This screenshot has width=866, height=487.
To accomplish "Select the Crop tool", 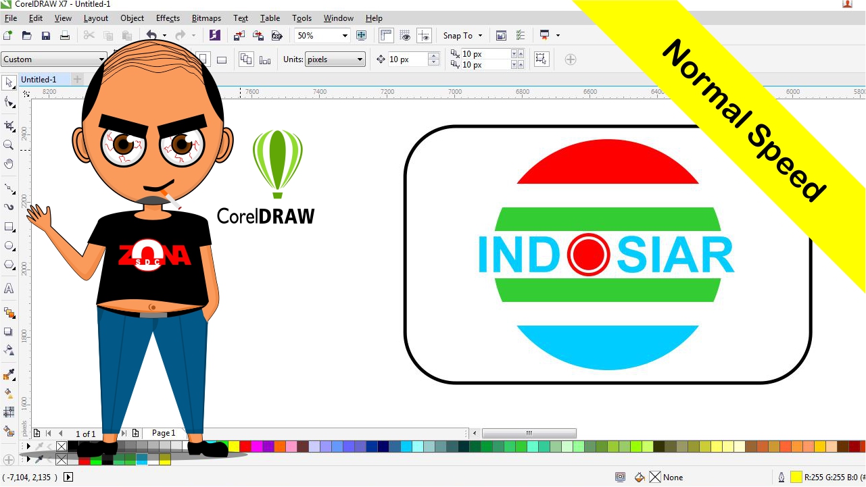I will (x=9, y=126).
